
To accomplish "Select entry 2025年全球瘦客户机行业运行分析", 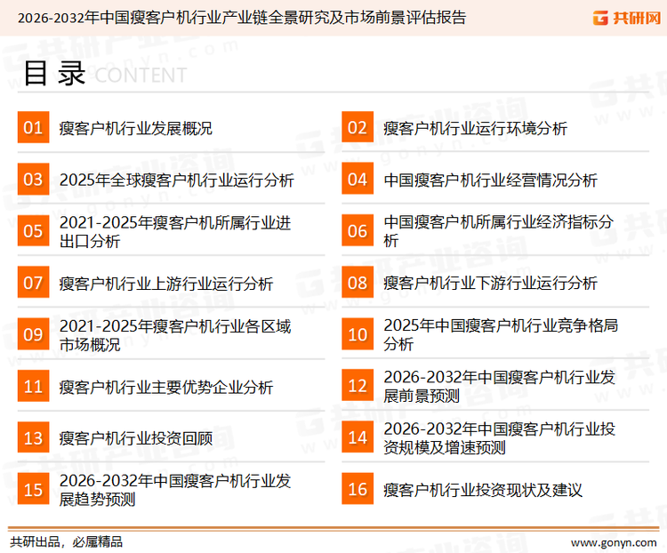I will tap(177, 180).
